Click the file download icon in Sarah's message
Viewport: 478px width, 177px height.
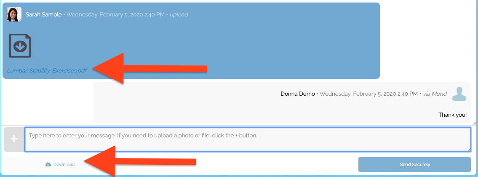(20, 46)
